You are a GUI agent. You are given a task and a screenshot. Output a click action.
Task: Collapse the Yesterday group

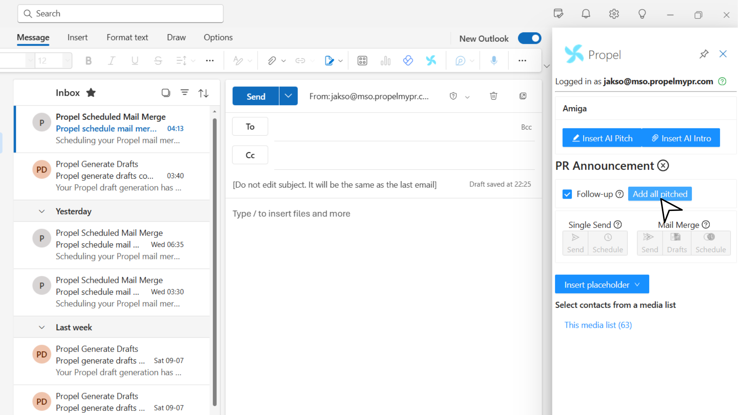(x=42, y=211)
